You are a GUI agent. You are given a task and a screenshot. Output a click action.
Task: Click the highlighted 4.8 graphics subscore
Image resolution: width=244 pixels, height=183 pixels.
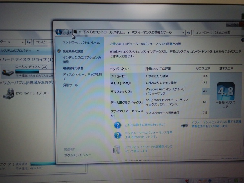[205, 91]
